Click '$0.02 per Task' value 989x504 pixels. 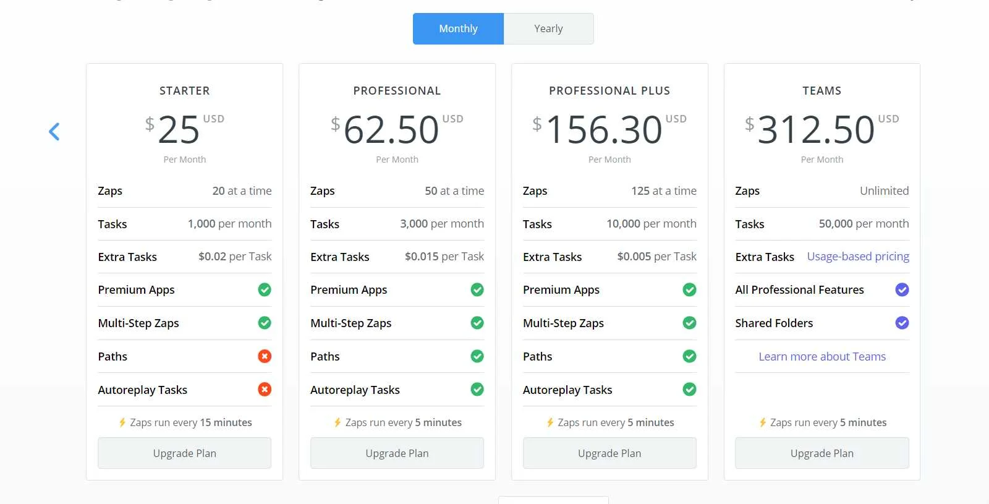235,256
